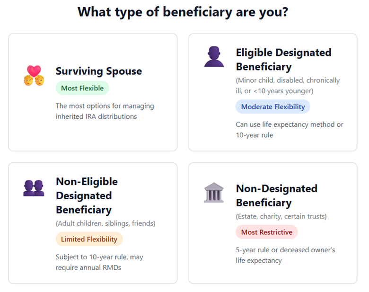The image size is (369, 292).
Task: Click the green Most Flexible badge
Action: 82,88
